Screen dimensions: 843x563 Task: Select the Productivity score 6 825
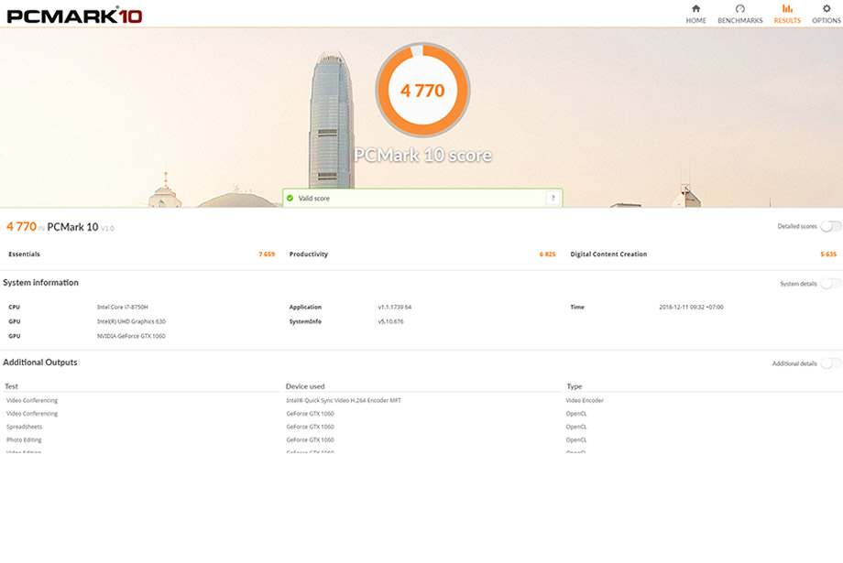point(547,254)
